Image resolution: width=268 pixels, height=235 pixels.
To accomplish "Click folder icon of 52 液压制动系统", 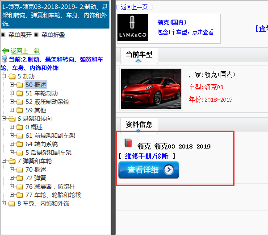I will 20,102.
